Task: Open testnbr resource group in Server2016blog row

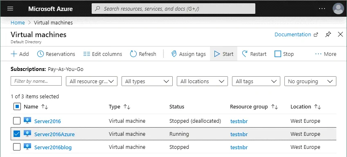Action: point(239,147)
